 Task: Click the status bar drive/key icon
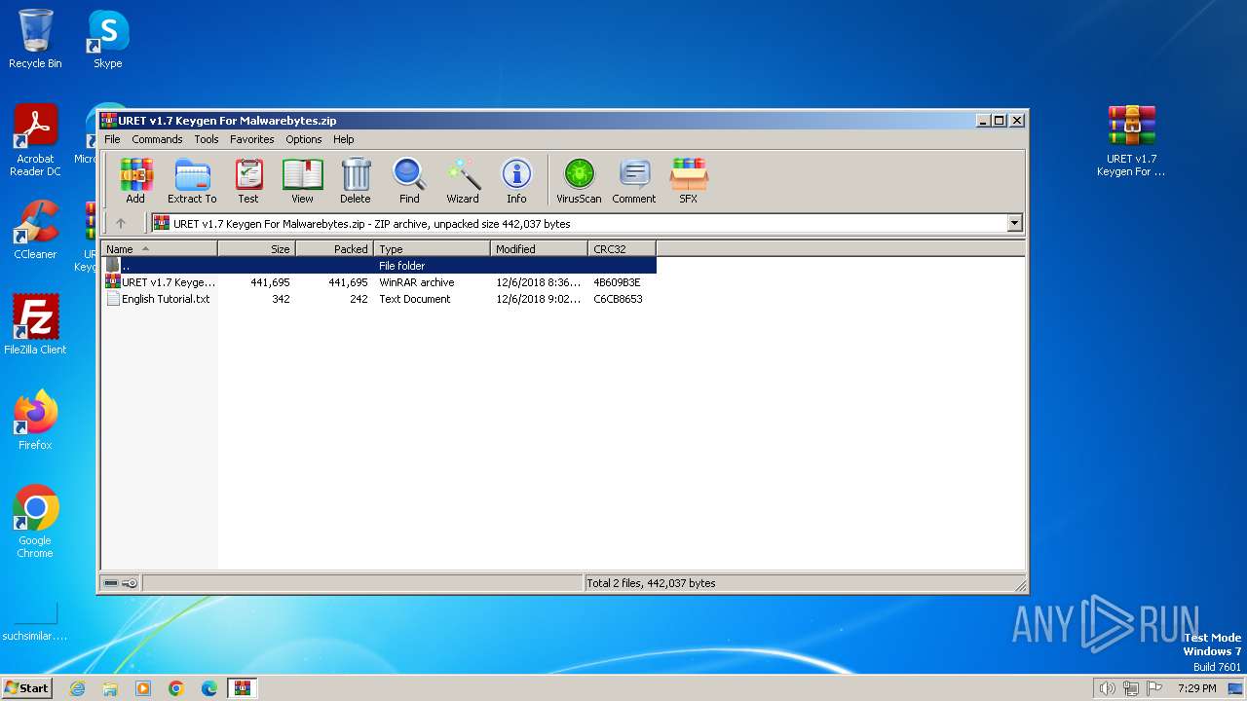pyautogui.click(x=121, y=583)
